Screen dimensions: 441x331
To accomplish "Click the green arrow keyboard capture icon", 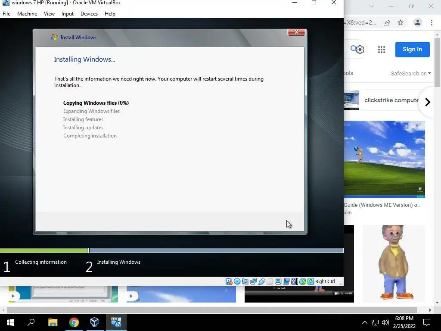I will pyautogui.click(x=311, y=281).
